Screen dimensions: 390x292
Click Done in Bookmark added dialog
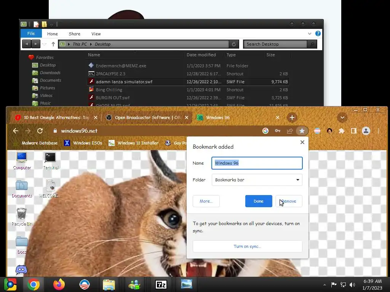pyautogui.click(x=259, y=201)
